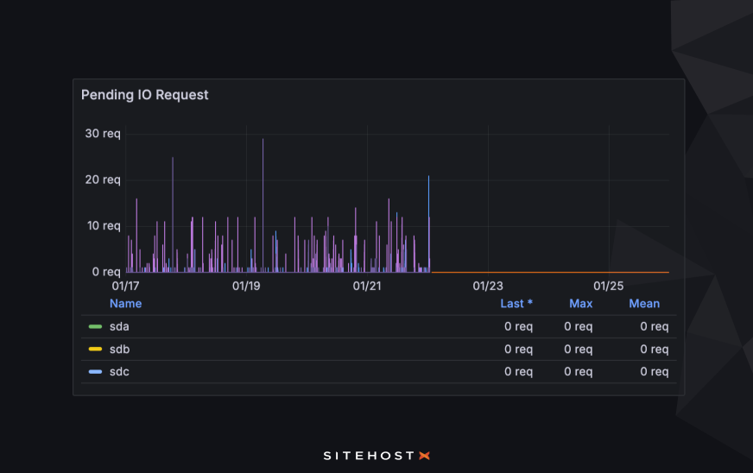The height and width of the screenshot is (473, 753).
Task: Toggle visibility of the sdc series label
Action: point(119,372)
